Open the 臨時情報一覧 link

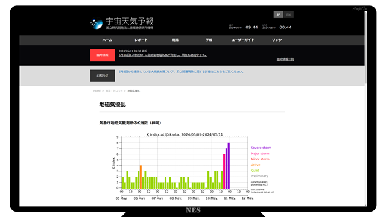click(x=285, y=59)
